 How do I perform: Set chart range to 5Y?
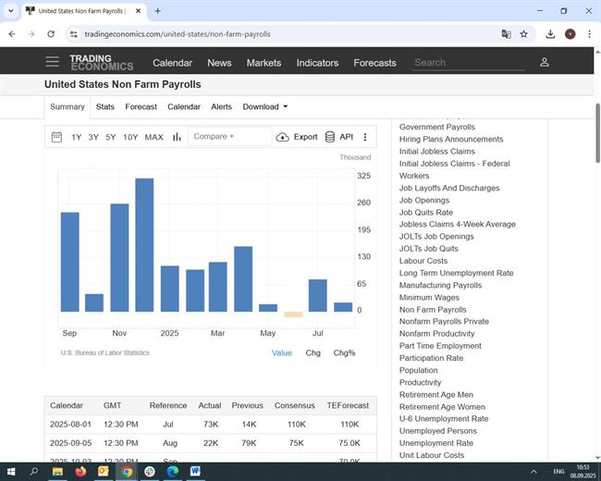pyautogui.click(x=111, y=137)
